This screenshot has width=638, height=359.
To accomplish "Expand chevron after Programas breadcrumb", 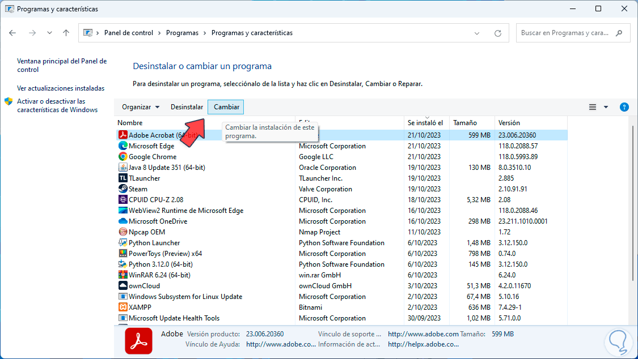I will click(205, 33).
